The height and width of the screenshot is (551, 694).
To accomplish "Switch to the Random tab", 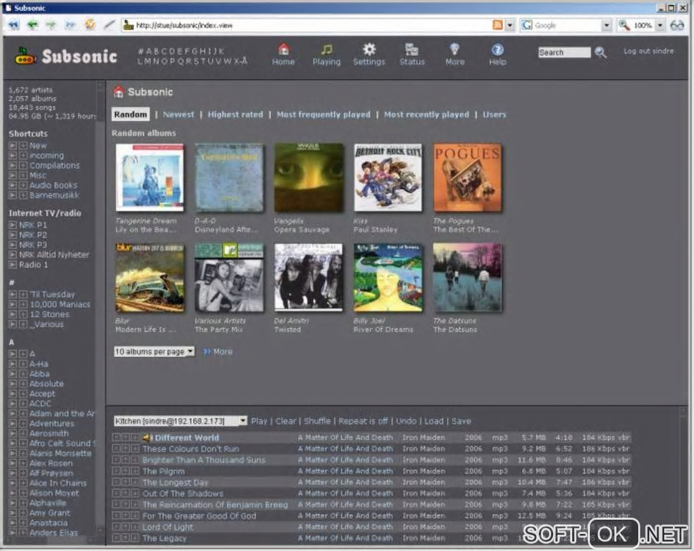I will [131, 115].
